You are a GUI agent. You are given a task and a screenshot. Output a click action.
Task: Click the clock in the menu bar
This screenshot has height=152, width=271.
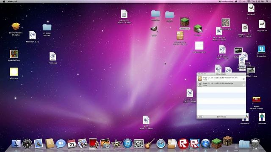[x=257, y=1]
